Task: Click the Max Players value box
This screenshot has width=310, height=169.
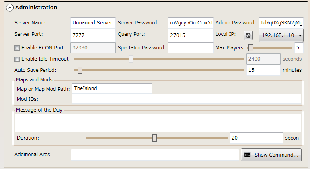Action: click(299, 48)
